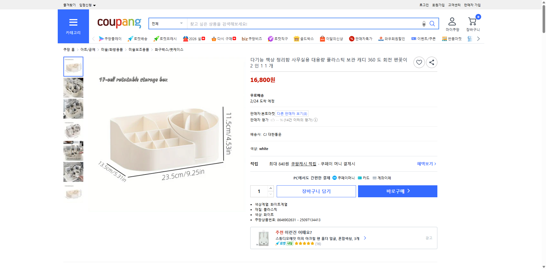Click the product share icon
546x269 pixels.
[x=431, y=62]
